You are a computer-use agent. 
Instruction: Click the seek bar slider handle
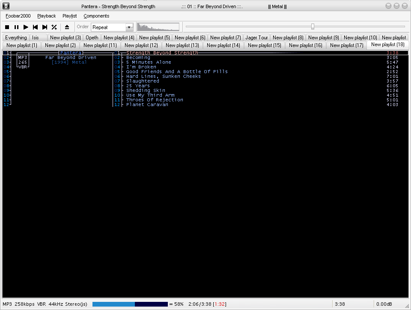(313, 27)
